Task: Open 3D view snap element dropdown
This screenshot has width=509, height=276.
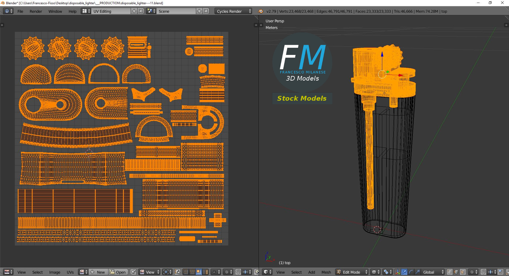Action: [x=492, y=272]
